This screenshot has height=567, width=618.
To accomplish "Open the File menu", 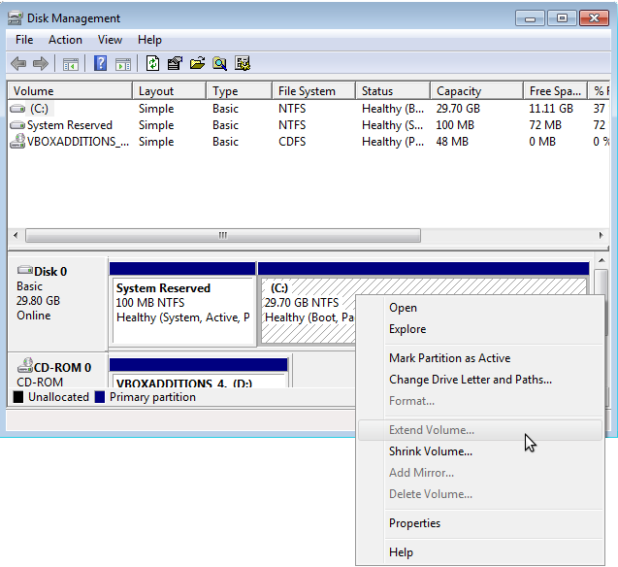I will (24, 40).
